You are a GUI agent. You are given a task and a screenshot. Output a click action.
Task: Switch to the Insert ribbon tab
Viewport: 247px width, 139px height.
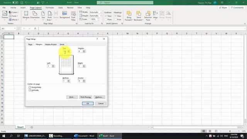(x=23, y=8)
